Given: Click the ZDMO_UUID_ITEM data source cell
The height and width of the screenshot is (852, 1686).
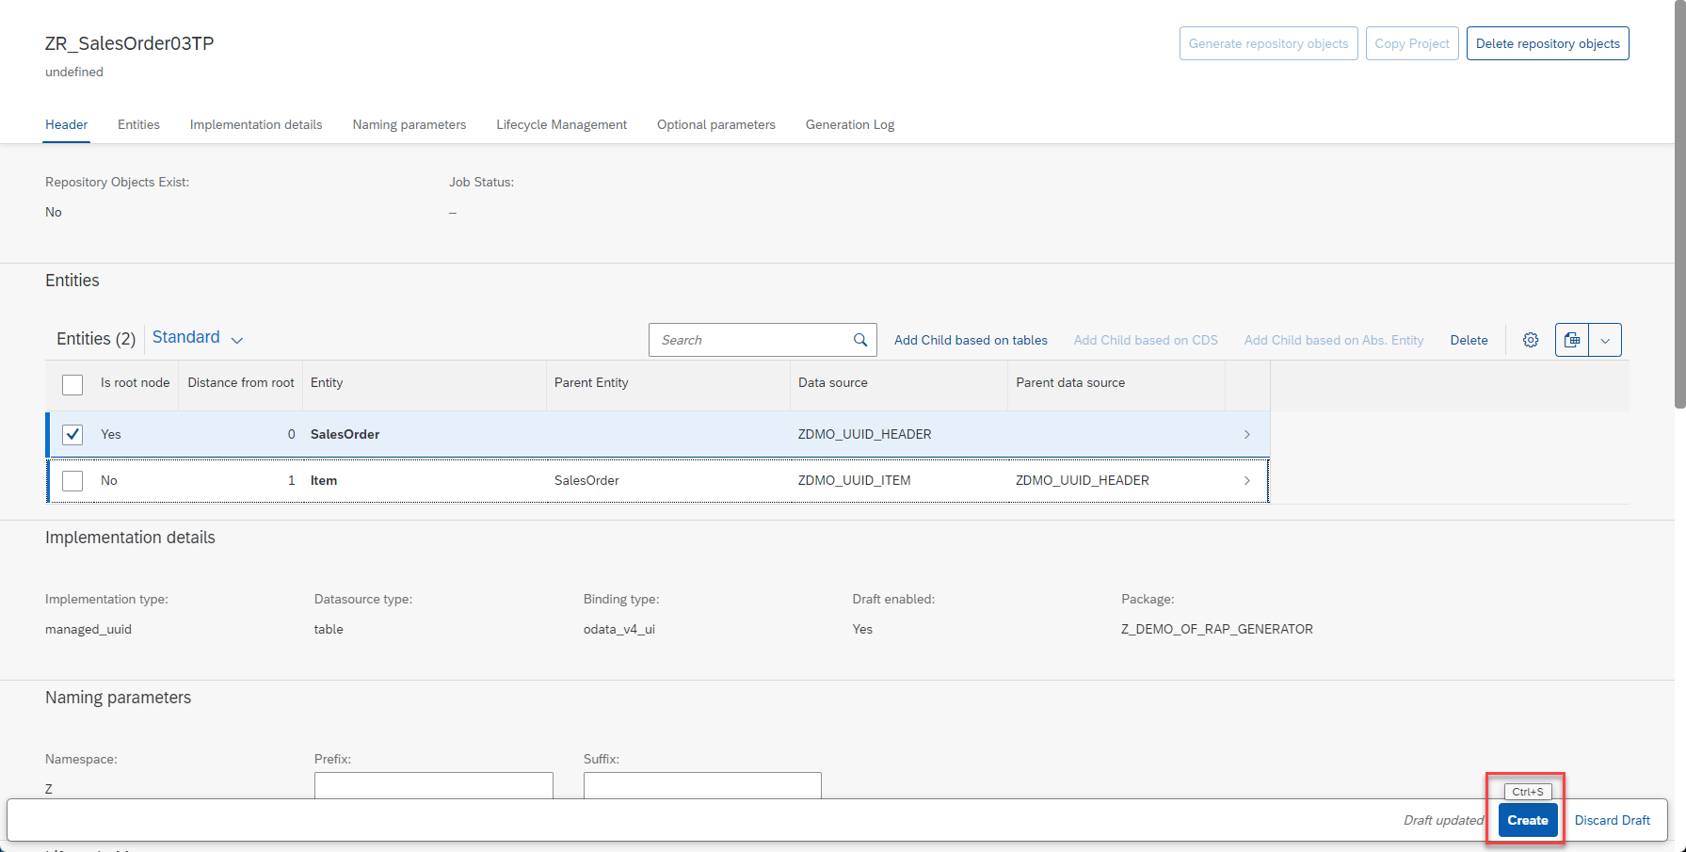Looking at the screenshot, I should coord(854,480).
